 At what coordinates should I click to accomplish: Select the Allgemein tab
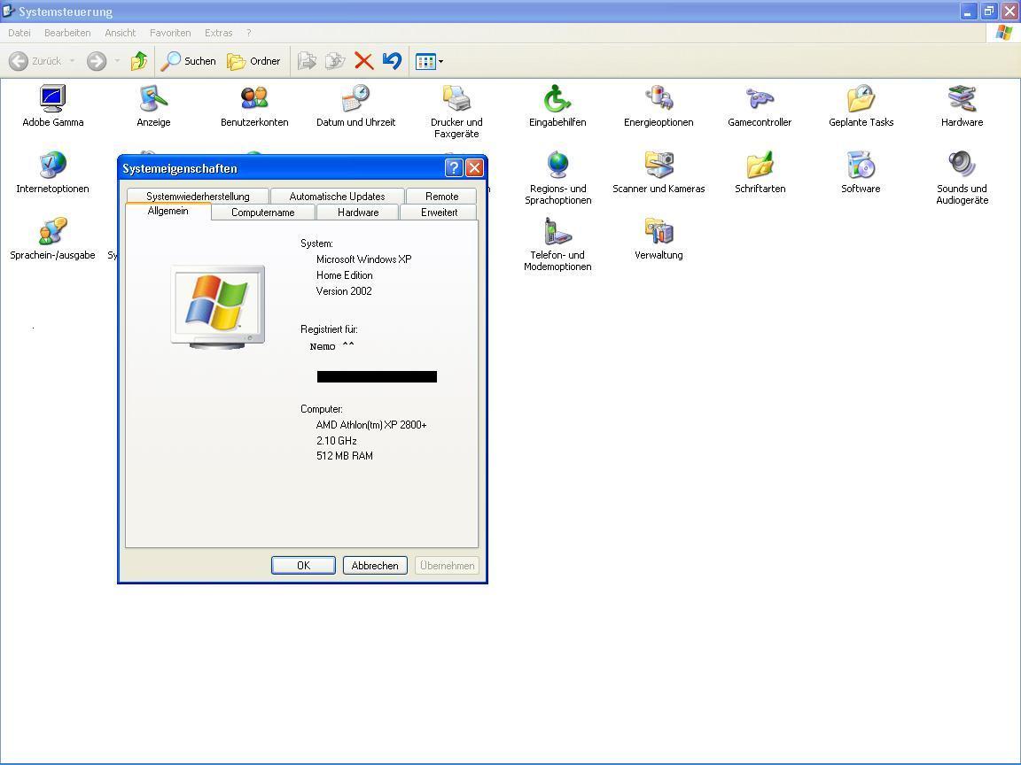168,211
